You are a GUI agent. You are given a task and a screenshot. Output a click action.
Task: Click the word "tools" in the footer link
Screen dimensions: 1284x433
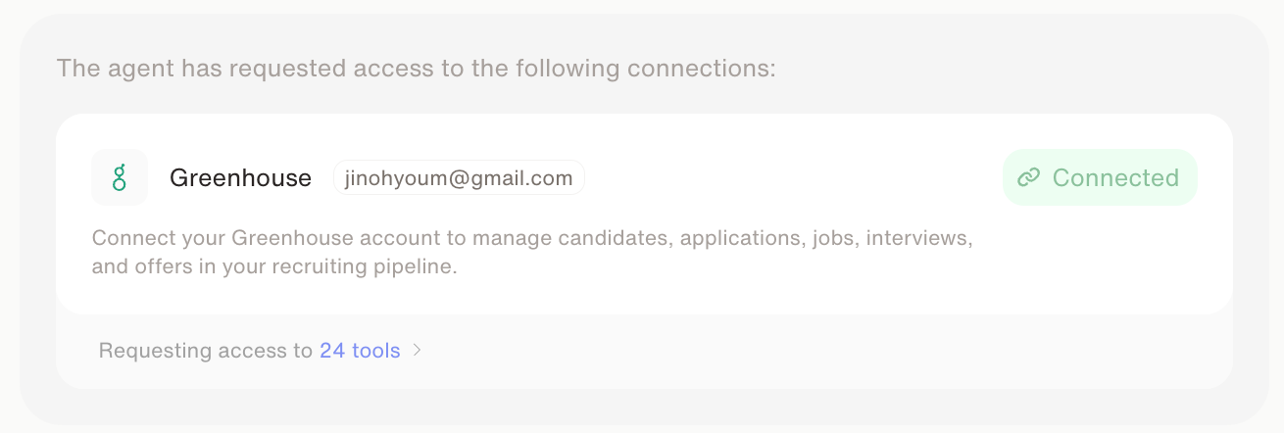click(376, 350)
